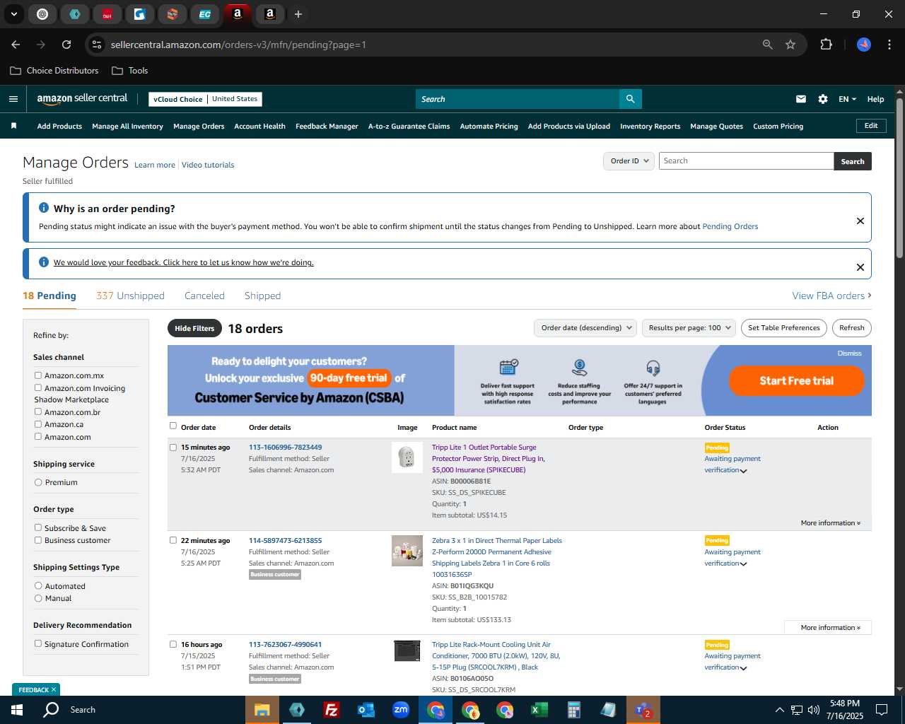Open the View FBA orders link

pyautogui.click(x=831, y=296)
